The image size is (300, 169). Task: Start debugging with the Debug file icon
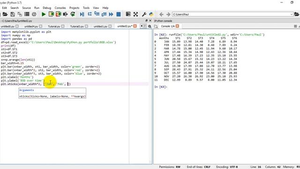tap(82, 14)
